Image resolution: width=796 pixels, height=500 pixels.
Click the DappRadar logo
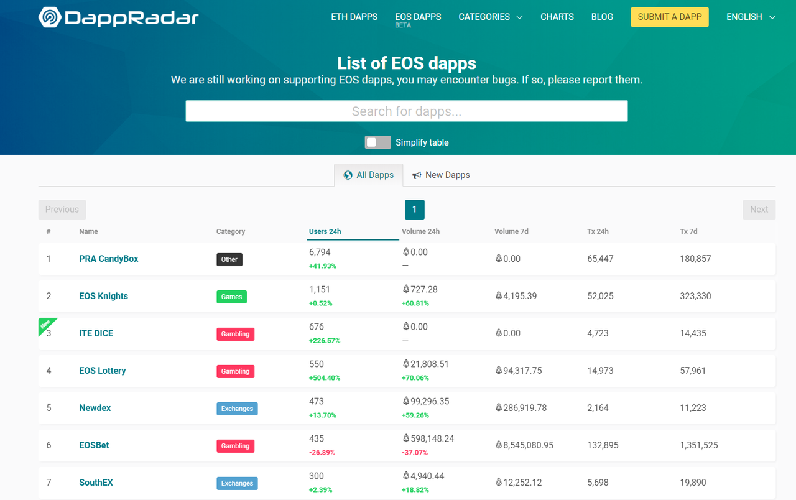(x=118, y=17)
